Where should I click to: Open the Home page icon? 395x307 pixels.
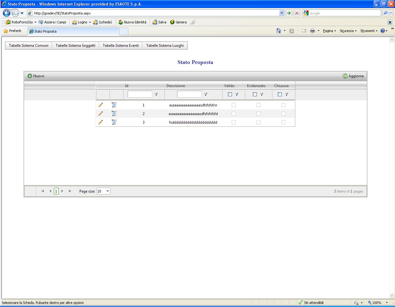(279, 31)
